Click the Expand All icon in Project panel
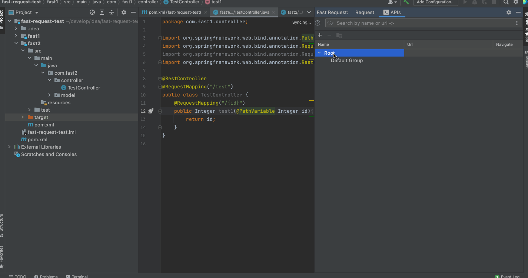This screenshot has height=278, width=528. pyautogui.click(x=102, y=12)
